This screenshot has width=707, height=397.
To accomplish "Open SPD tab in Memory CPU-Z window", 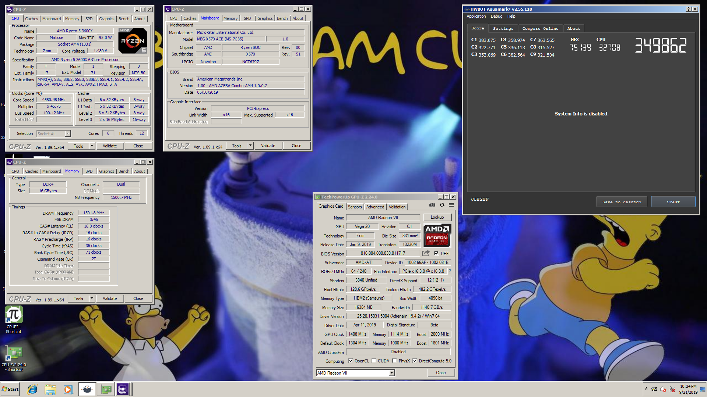I will (x=89, y=171).
